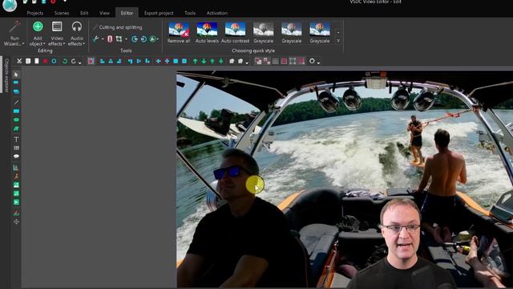Click the move crosshair tool
The height and width of the screenshot is (289, 513).
pyautogui.click(x=16, y=222)
